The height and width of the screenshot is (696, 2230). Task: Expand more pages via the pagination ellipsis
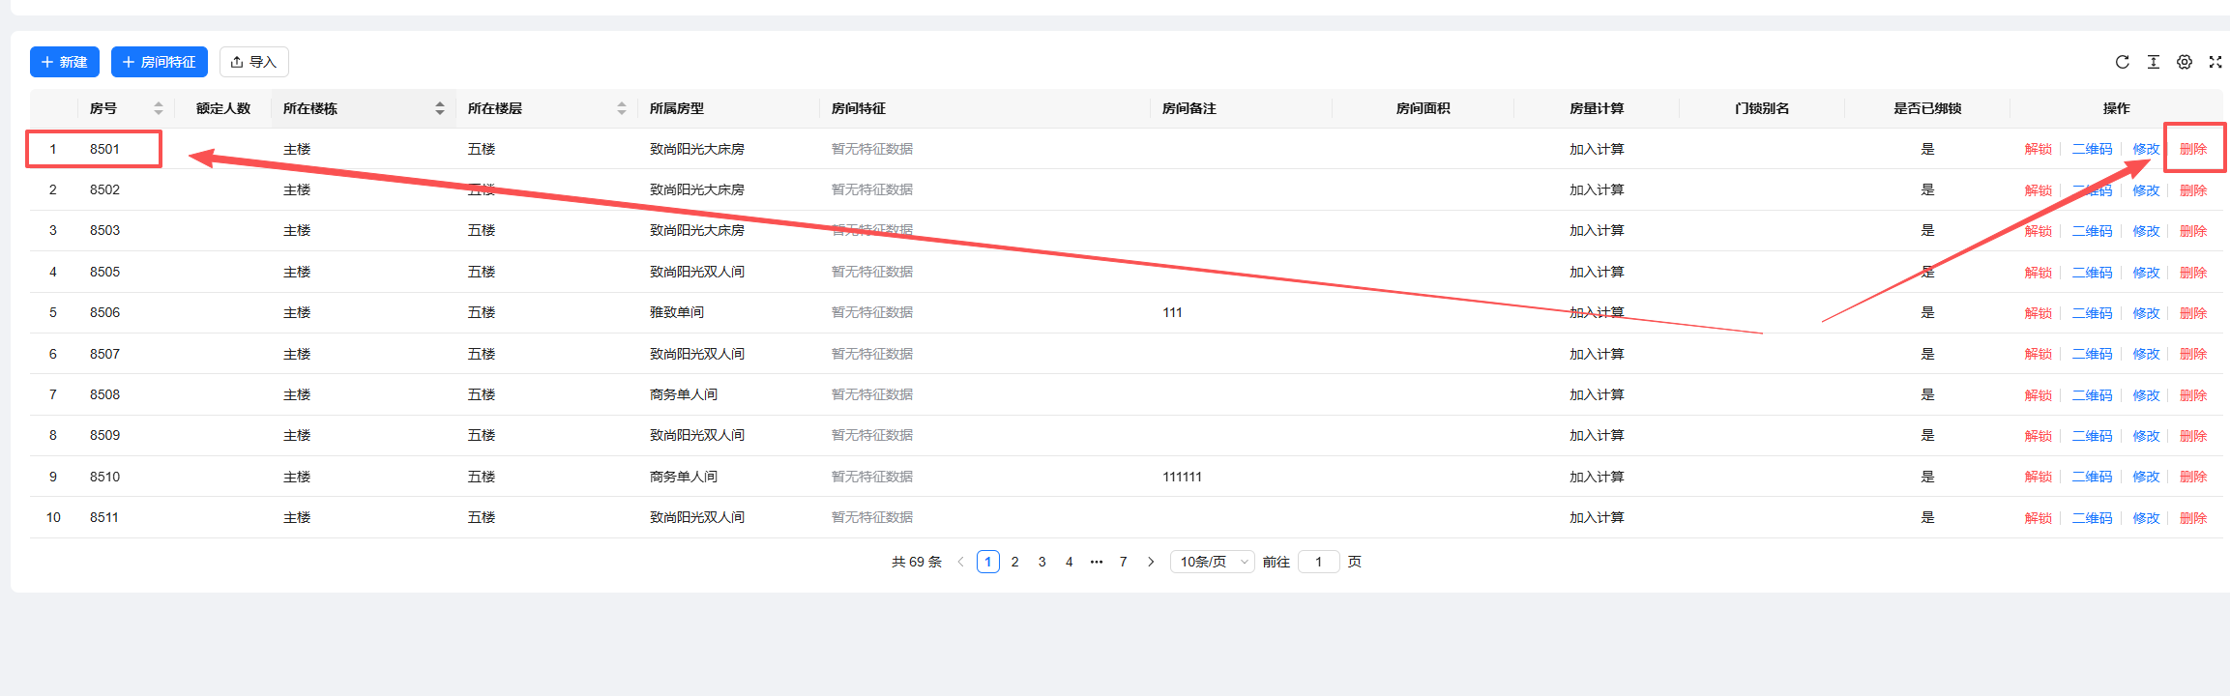click(x=1096, y=562)
